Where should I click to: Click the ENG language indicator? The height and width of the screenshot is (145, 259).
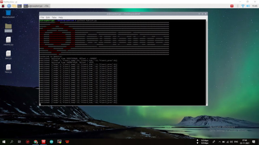point(236,142)
